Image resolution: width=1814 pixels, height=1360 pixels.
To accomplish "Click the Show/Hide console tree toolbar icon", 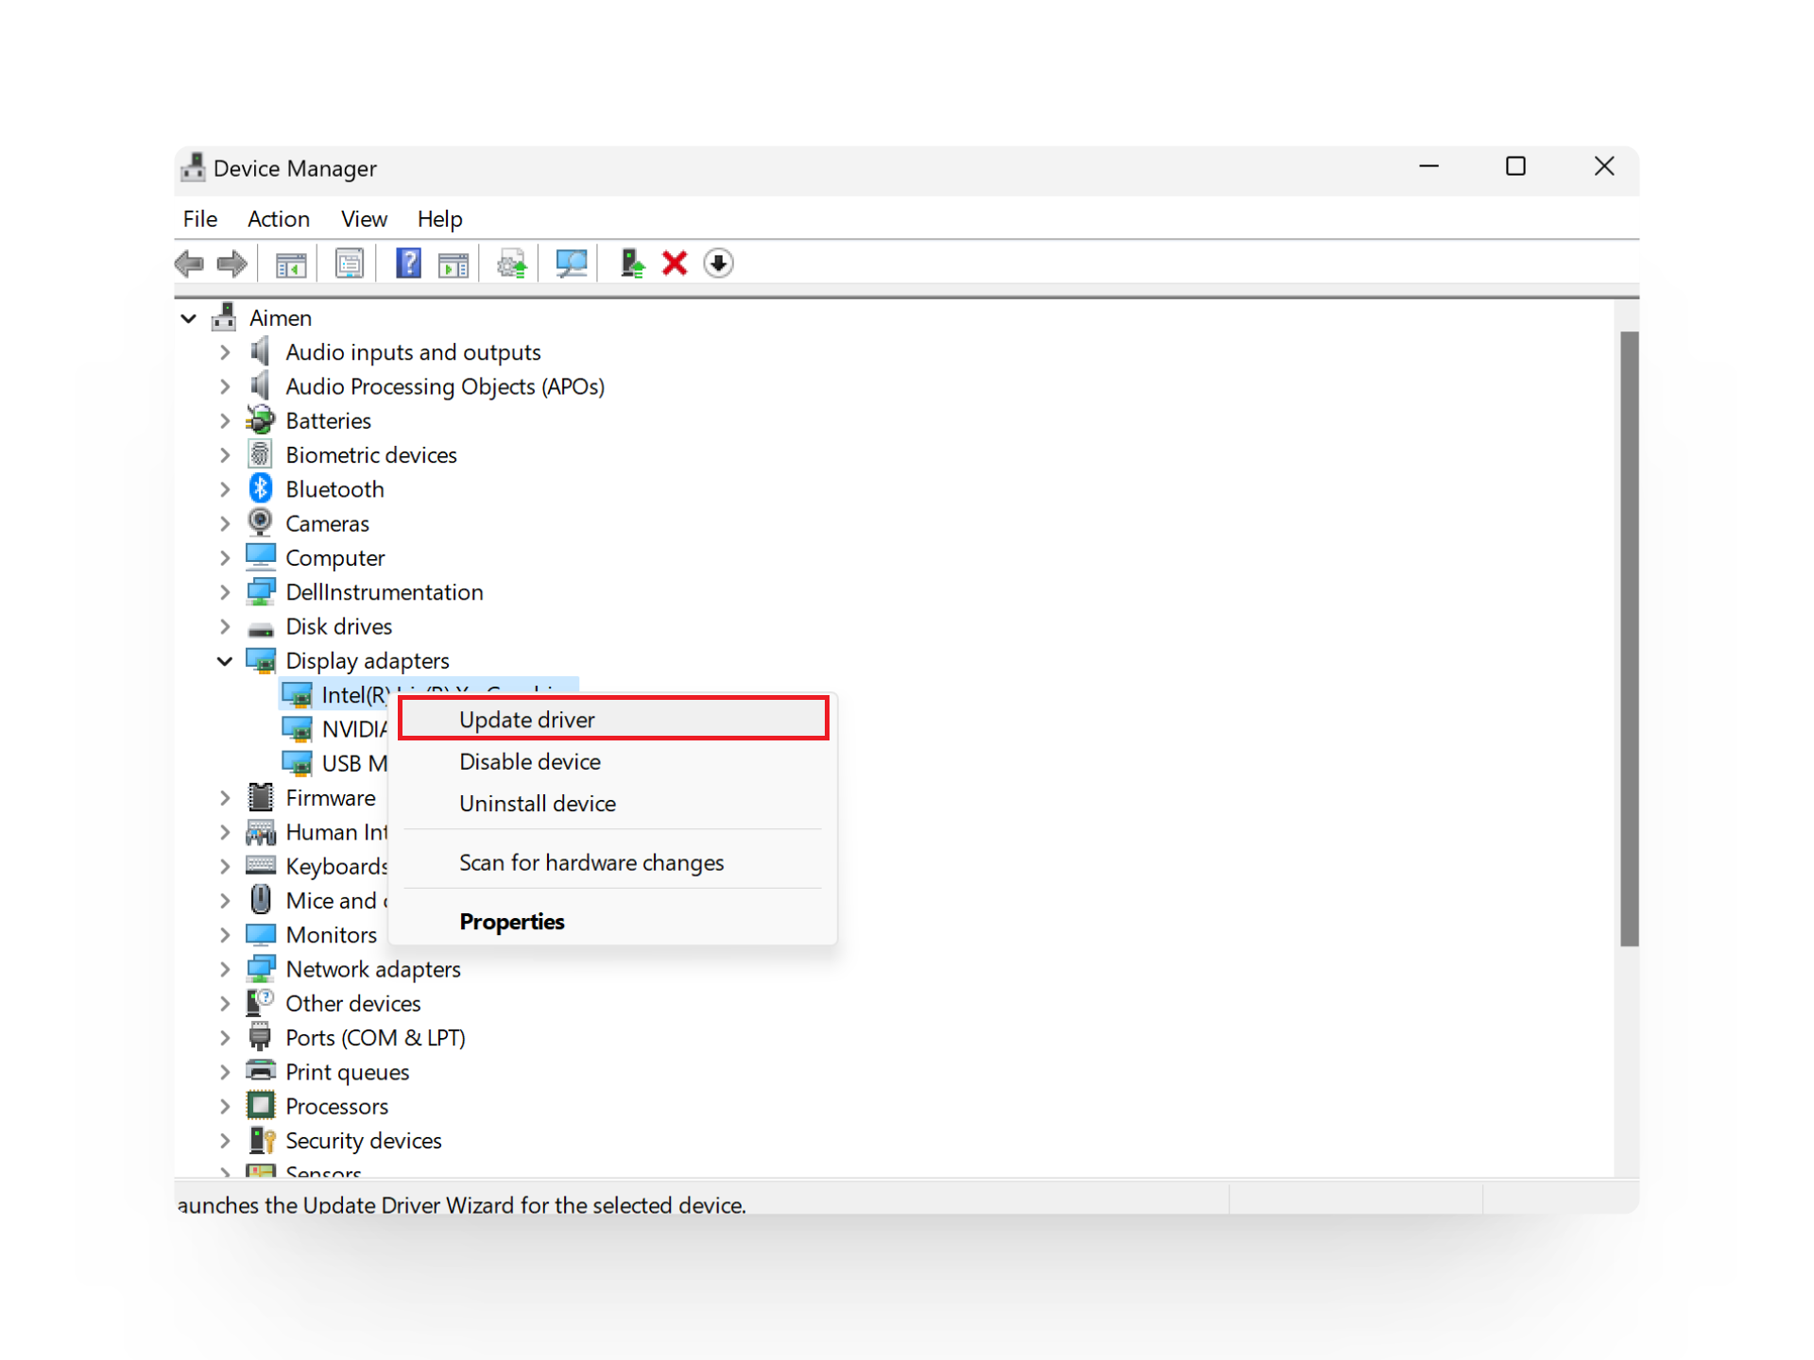I will pyautogui.click(x=291, y=263).
